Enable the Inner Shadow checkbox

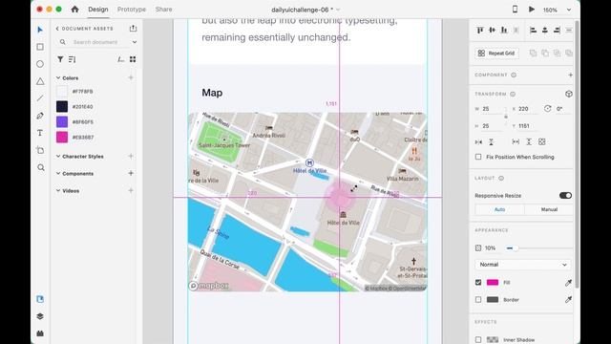click(x=478, y=340)
